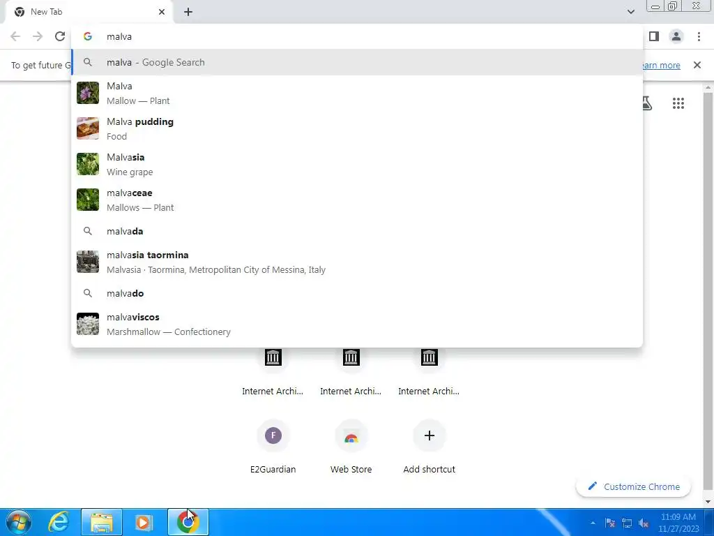Pick the malvasia taormina suggestion

357,262
